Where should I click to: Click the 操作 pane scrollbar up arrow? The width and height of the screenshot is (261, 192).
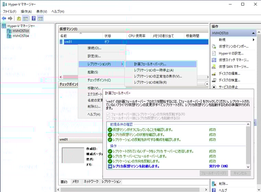[259, 32]
